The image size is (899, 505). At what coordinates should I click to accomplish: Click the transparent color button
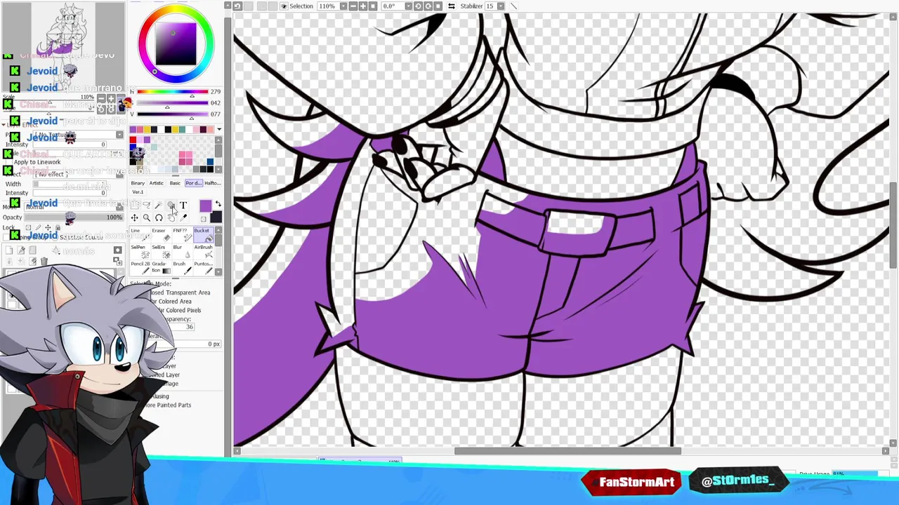click(x=204, y=219)
